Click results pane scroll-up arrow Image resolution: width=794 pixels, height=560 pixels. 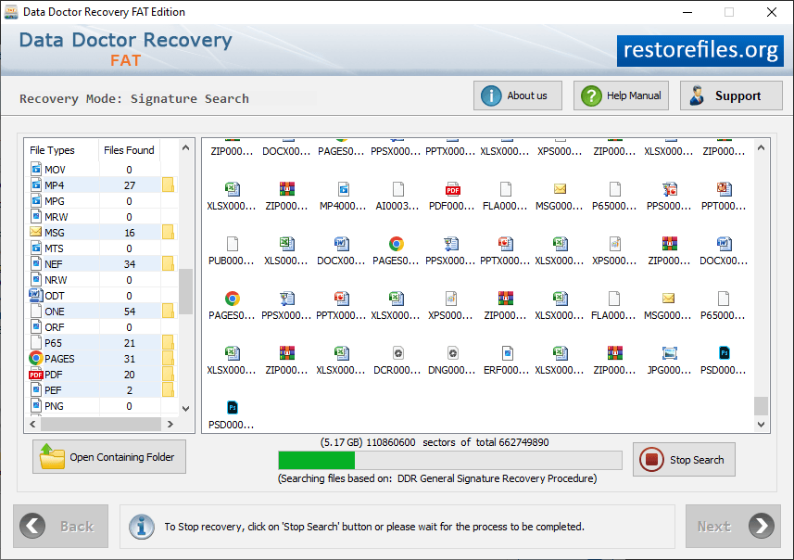(761, 148)
